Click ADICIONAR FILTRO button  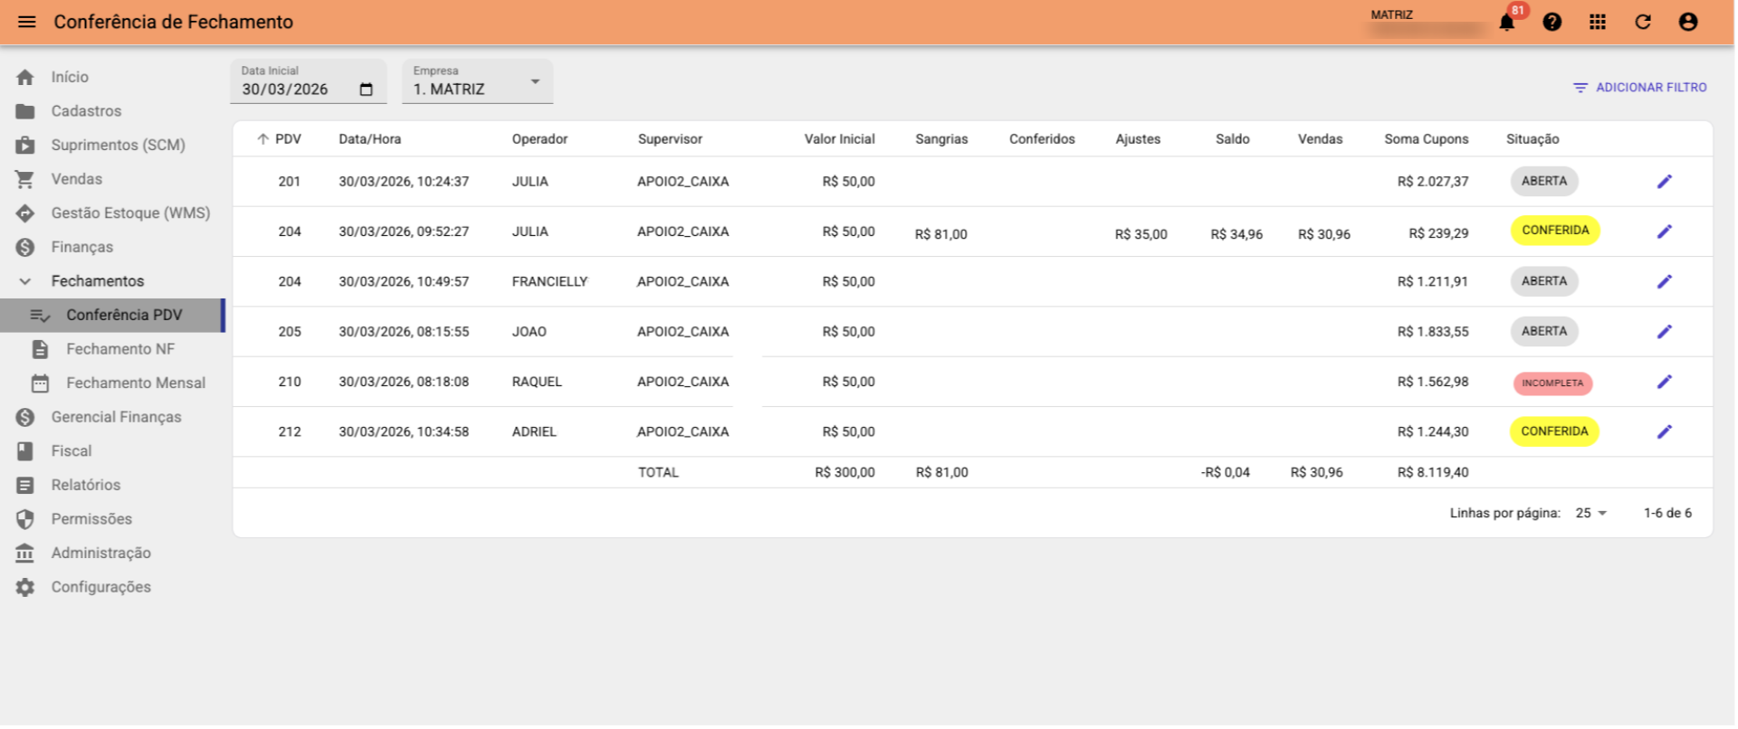coord(1639,88)
